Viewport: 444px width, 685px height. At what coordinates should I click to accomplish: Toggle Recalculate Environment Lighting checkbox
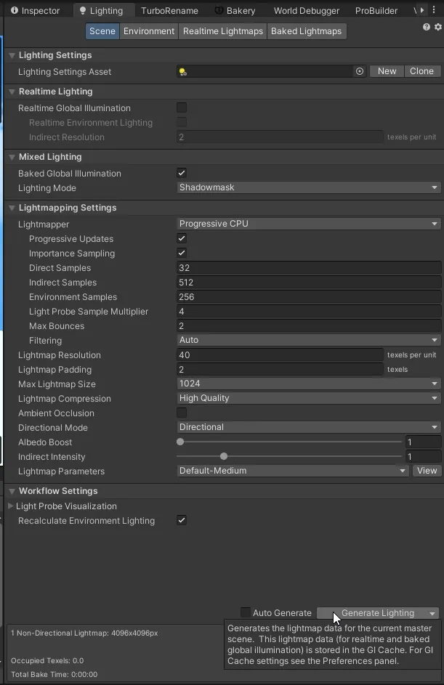click(182, 520)
